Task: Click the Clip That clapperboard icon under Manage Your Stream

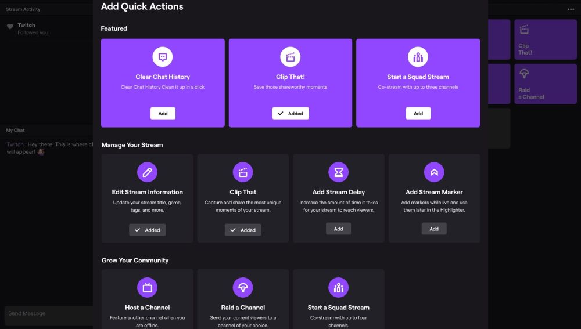Action: [243, 172]
